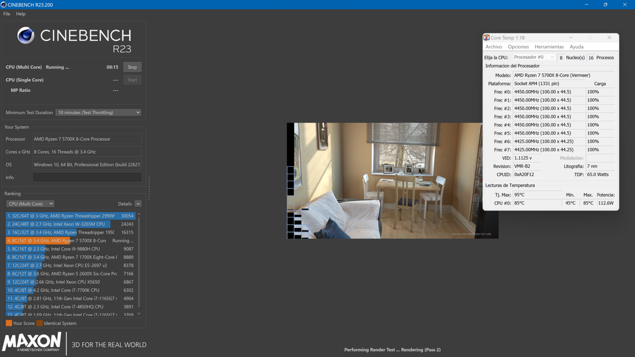Click the Modelo field in Core Temp
This screenshot has width=635, height=357.
(564, 75)
